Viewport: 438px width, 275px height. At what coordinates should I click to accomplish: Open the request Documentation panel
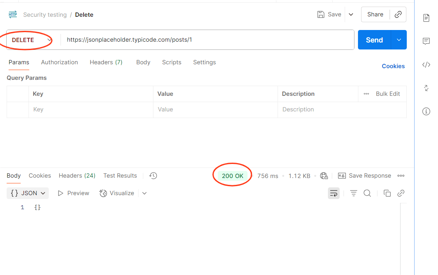pyautogui.click(x=426, y=18)
